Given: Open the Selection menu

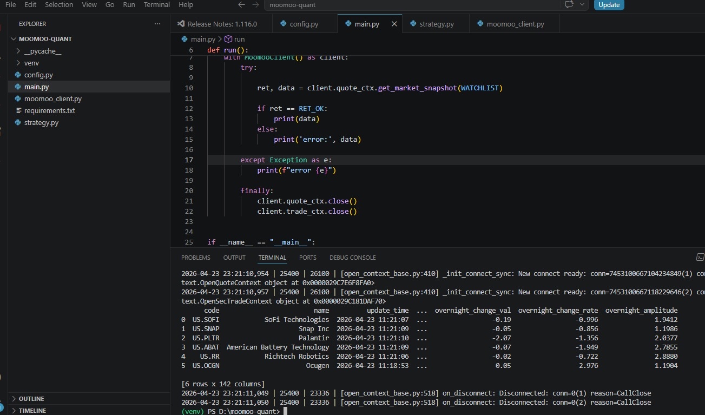Looking at the screenshot, I should point(59,4).
